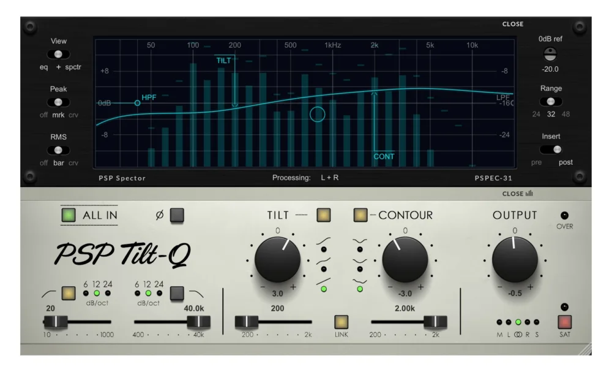
Task: Click the contour frequency value 2.00k
Action: 405,309
